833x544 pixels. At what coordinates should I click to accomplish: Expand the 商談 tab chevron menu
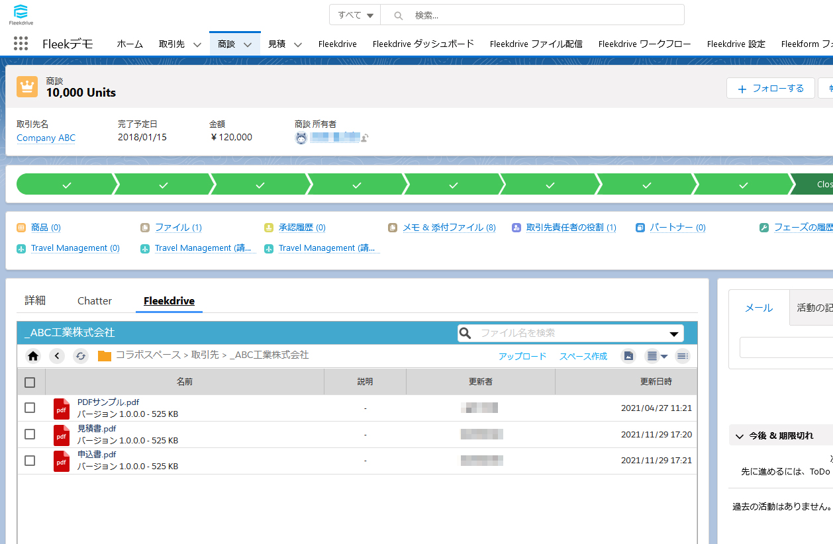click(248, 44)
